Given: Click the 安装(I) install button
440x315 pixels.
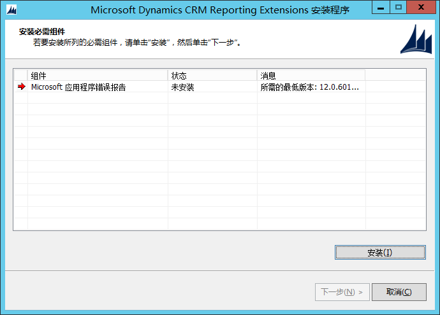Looking at the screenshot, I should click(380, 252).
